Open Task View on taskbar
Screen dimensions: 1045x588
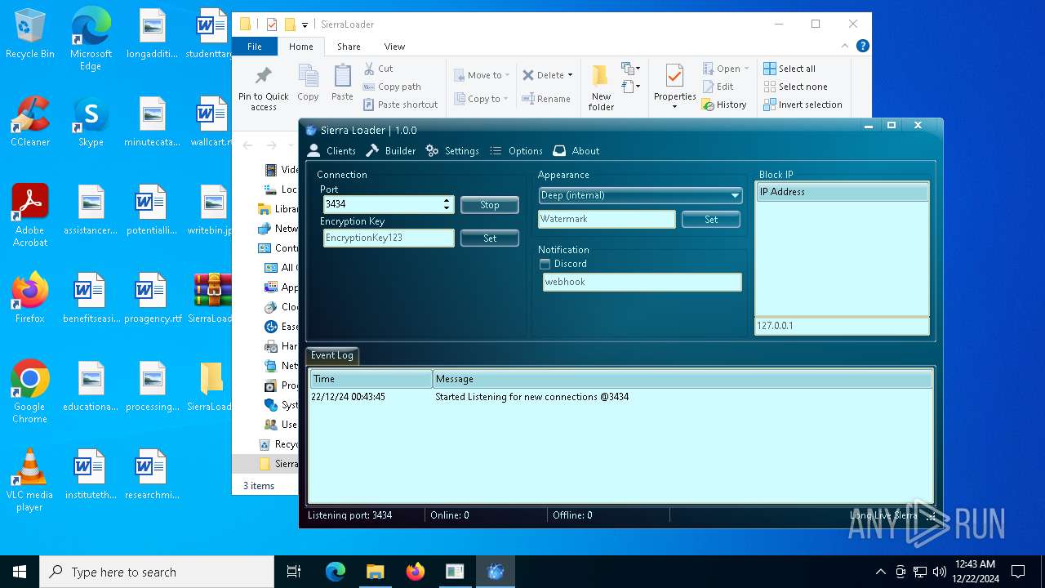294,572
